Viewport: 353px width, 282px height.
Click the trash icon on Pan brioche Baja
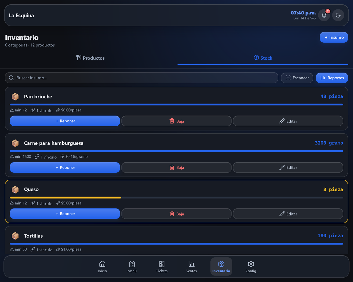click(x=172, y=121)
